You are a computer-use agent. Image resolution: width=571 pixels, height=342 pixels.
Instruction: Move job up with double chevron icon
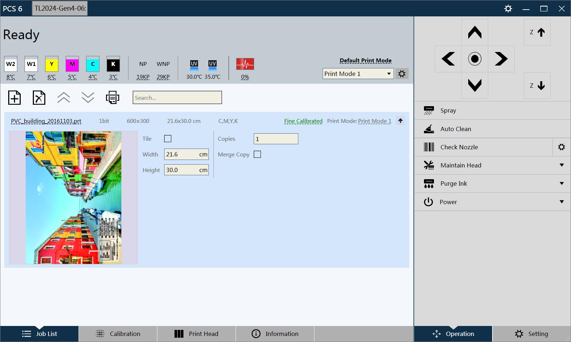click(x=64, y=98)
